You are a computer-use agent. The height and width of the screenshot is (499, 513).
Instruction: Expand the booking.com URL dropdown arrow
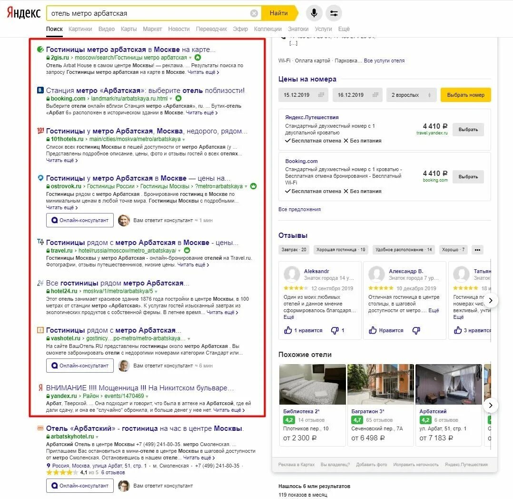click(171, 99)
